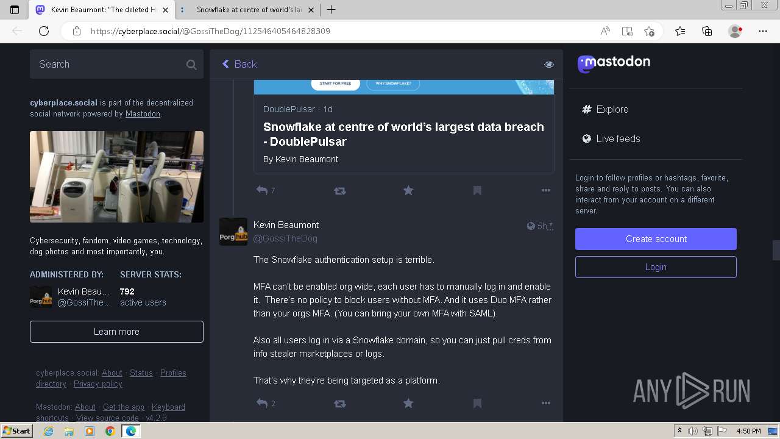Open more options on the authentication setup post
The height and width of the screenshot is (439, 780).
546,404
